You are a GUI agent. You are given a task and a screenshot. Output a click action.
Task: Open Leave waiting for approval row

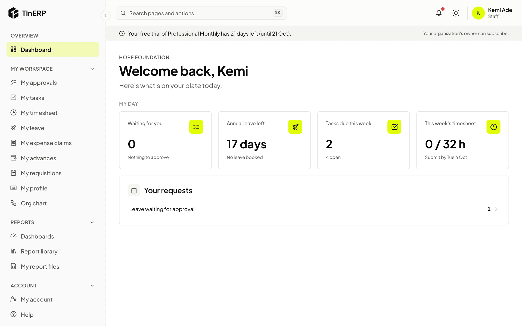pyautogui.click(x=314, y=209)
